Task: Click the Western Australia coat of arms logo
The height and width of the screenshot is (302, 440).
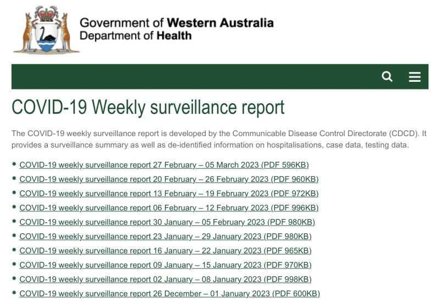Action: [46, 30]
